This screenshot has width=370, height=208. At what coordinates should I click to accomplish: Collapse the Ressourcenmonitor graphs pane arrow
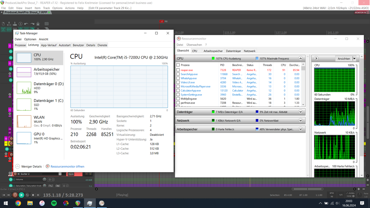316,58
